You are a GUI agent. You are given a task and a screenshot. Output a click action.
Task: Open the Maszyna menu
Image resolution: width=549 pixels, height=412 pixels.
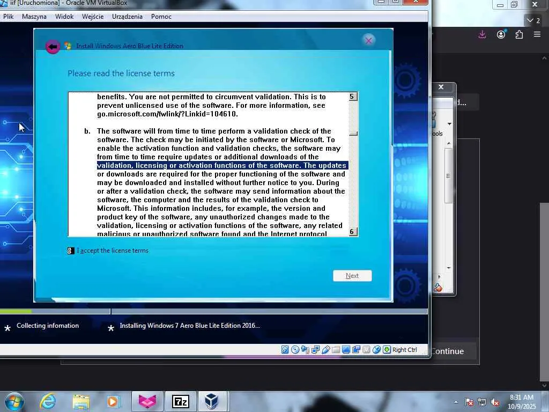34,17
